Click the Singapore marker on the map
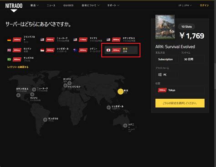The height and width of the screenshot is (167, 216). coord(108,107)
